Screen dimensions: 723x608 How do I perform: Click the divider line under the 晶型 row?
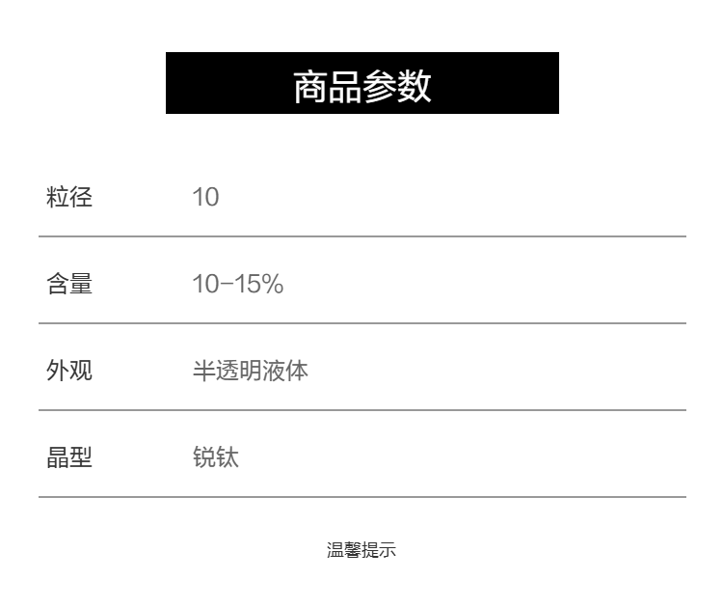click(361, 497)
